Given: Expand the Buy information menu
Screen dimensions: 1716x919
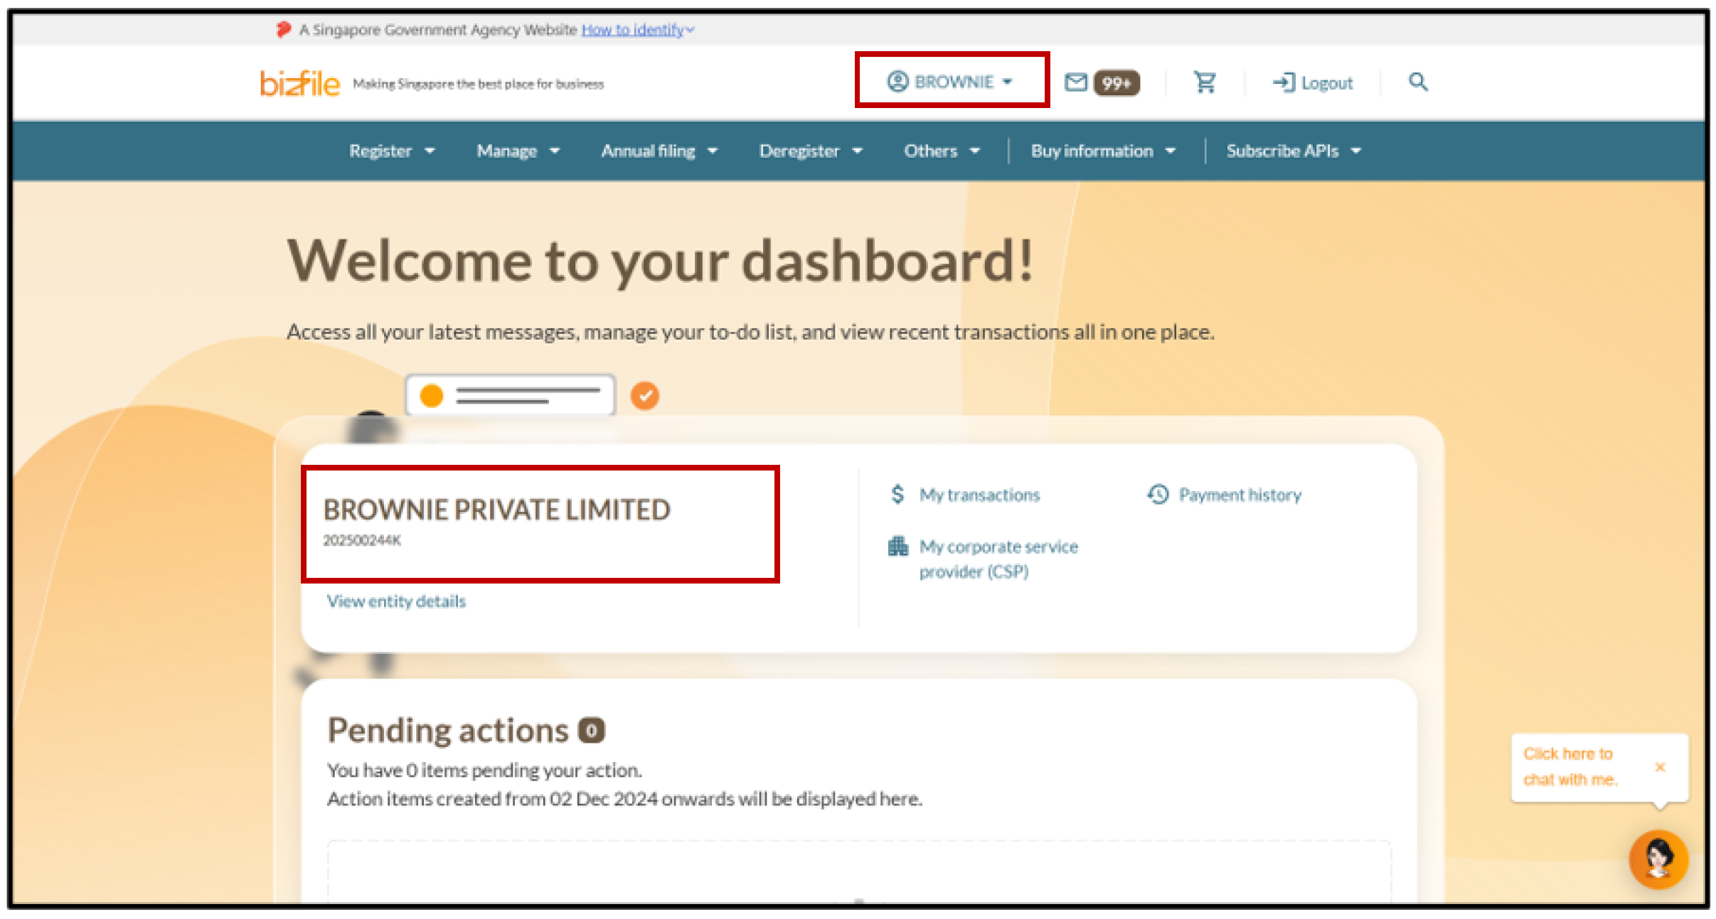Looking at the screenshot, I should [1102, 151].
